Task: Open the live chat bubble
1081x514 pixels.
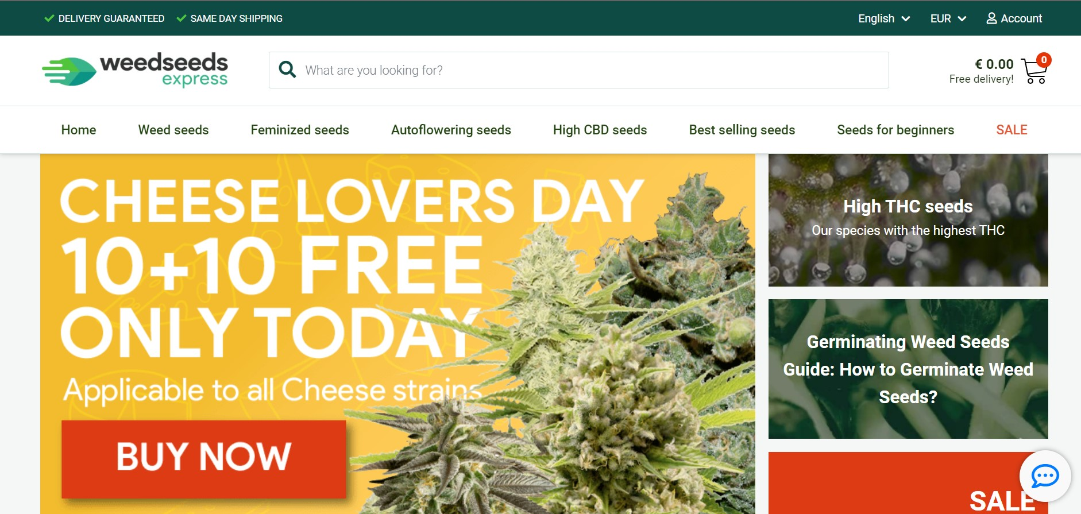Action: click(1045, 476)
